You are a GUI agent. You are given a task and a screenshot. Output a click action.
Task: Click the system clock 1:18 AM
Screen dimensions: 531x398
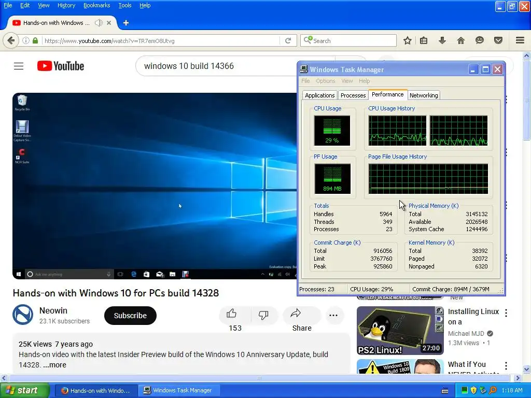(x=512, y=390)
